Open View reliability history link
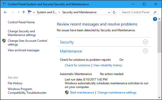This screenshot has width=162, height=100. pos(108,65)
